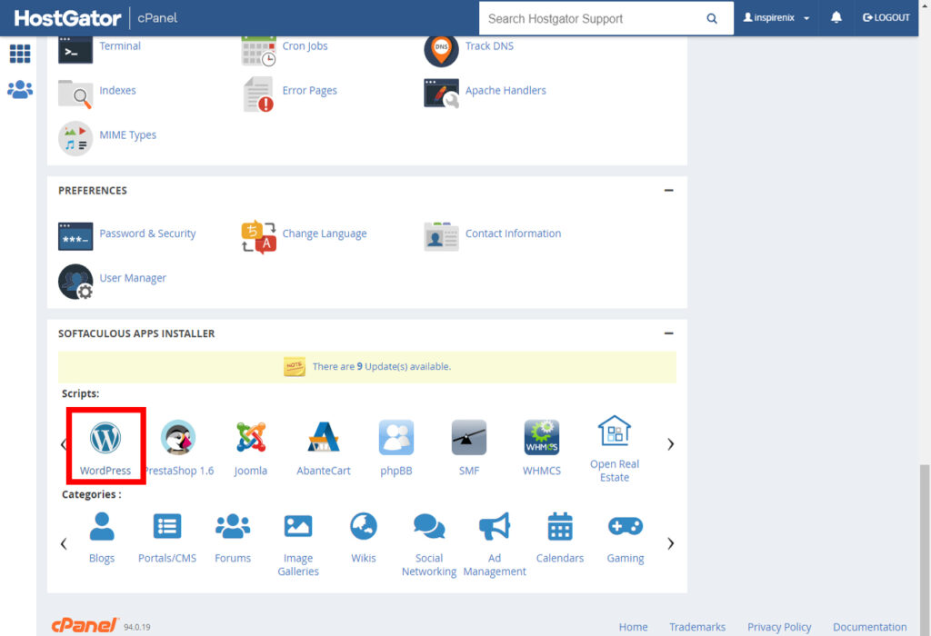Click the HostGator logo
This screenshot has width=931, height=636.
coord(67,18)
